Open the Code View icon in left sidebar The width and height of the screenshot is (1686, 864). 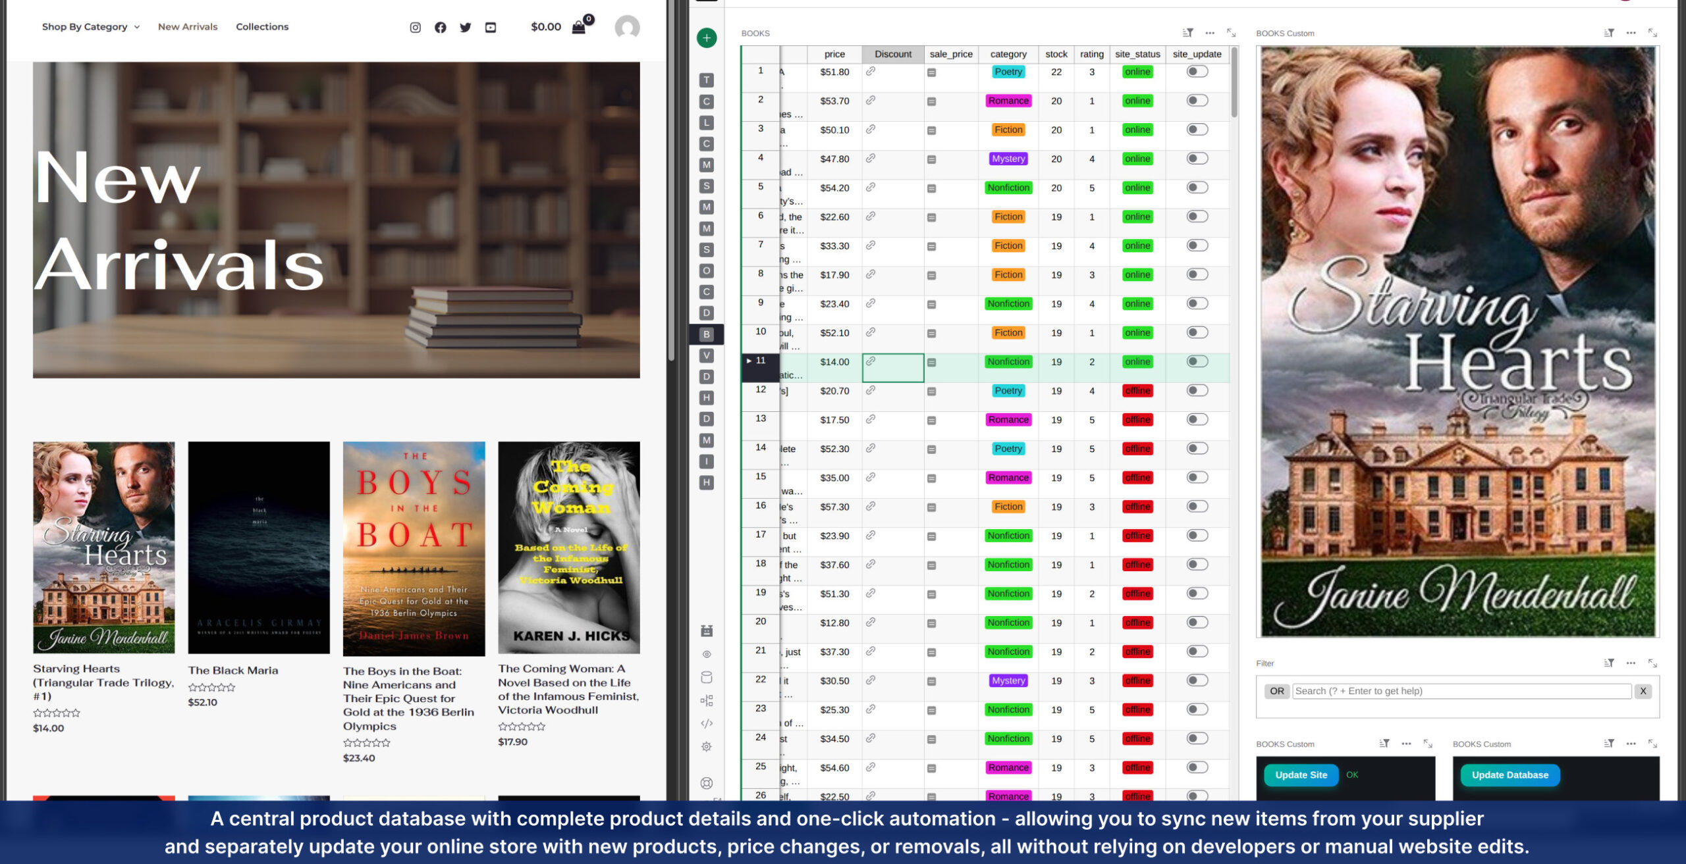click(x=706, y=723)
